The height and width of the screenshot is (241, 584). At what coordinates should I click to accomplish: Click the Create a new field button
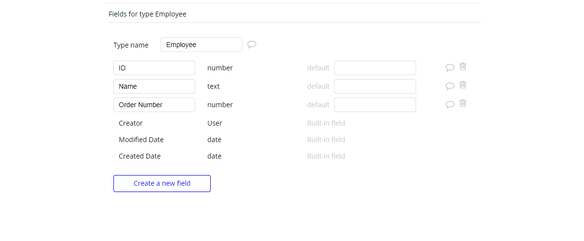[162, 183]
